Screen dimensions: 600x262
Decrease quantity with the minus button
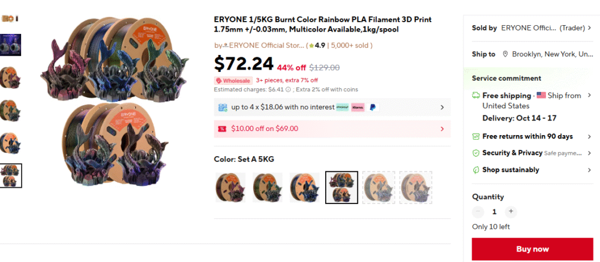tap(478, 212)
